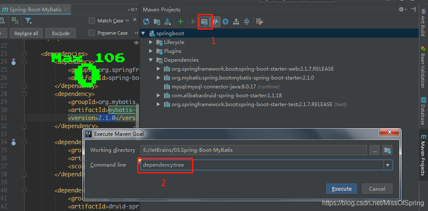Image resolution: width=428 pixels, height=211 pixels.
Task: Collapse the springboot root node
Action: tap(143, 33)
